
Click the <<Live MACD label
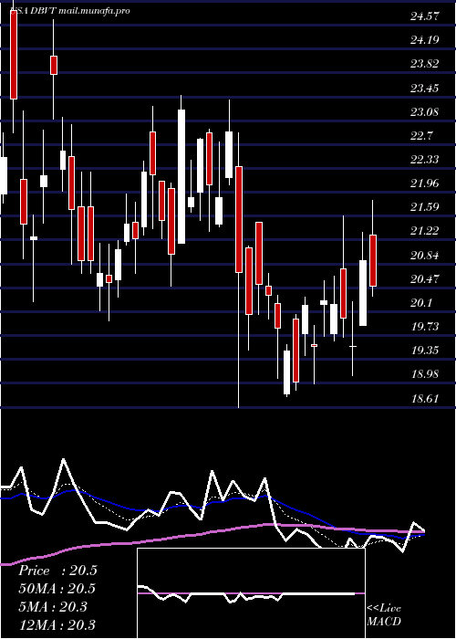coord(384,615)
